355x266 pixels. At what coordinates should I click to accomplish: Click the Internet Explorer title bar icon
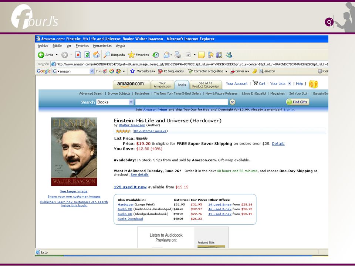[38, 39]
